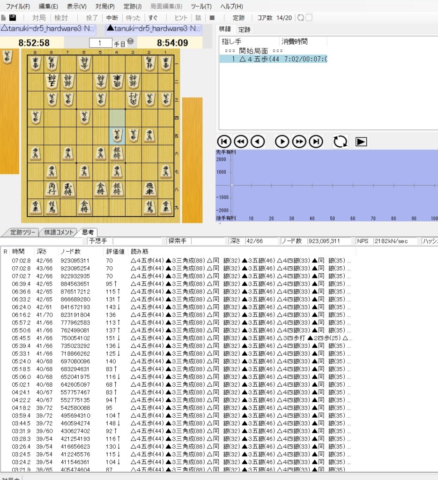Expand the 対局(P) menu
The image size is (438, 480).
click(105, 6)
